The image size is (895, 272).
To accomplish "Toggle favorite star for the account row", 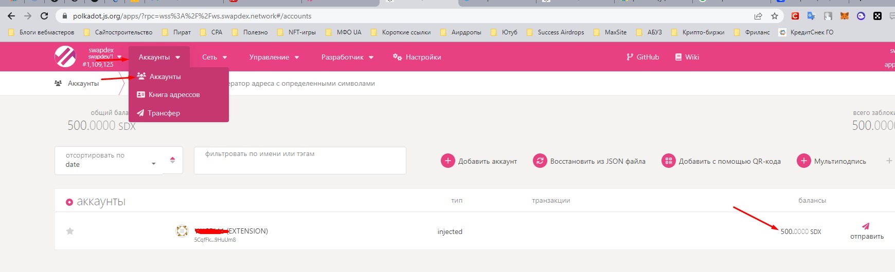I will point(70,231).
